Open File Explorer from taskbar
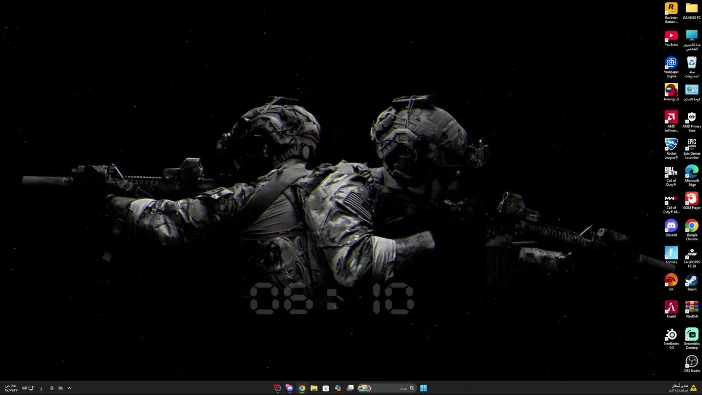The height and width of the screenshot is (395, 702). [314, 388]
